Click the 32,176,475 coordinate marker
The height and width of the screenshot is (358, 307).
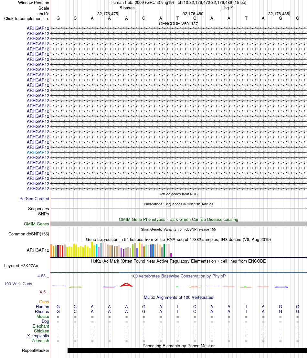tap(108, 14)
